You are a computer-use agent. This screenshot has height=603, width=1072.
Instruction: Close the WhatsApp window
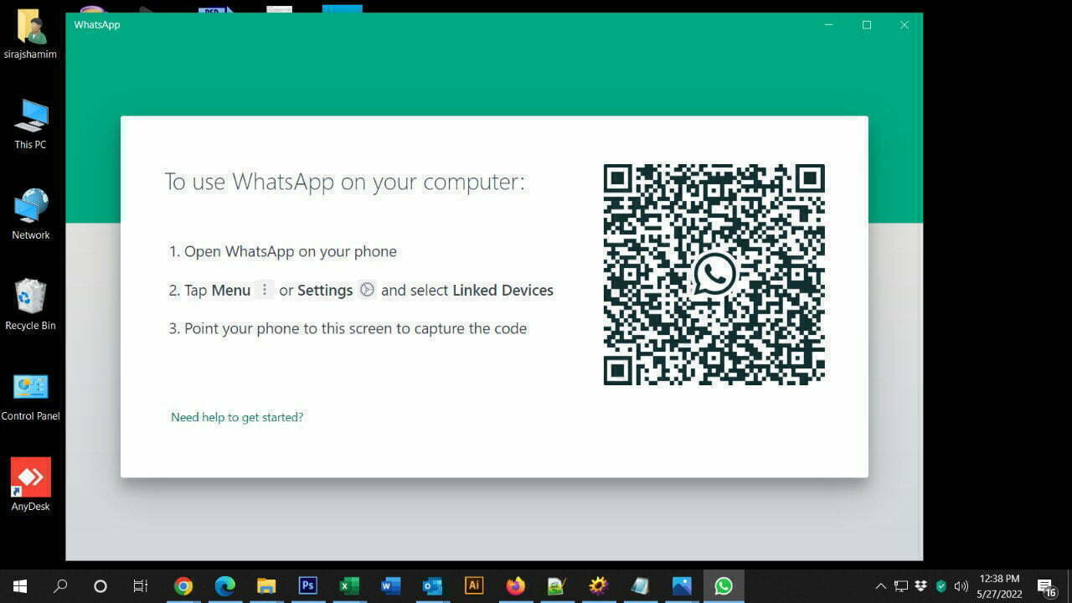click(x=904, y=25)
